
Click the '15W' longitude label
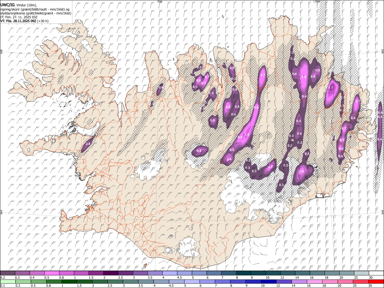click(318, 1)
